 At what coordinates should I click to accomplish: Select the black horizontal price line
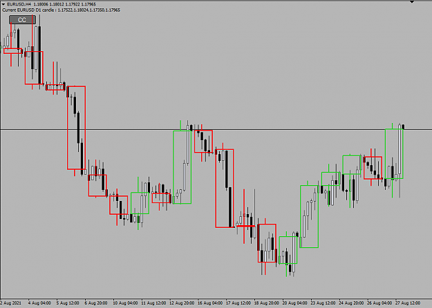click(x=216, y=129)
